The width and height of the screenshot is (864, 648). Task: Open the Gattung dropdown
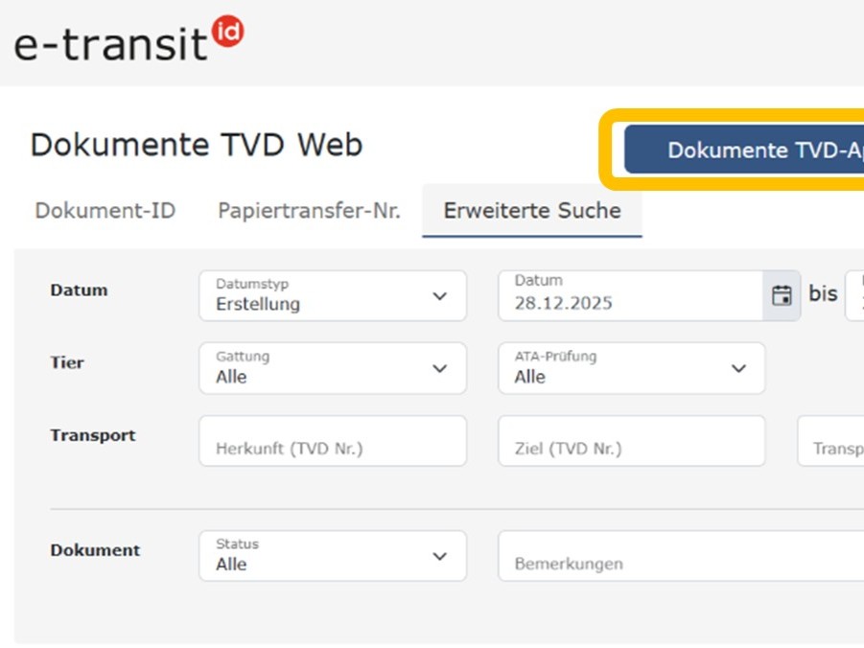click(332, 368)
